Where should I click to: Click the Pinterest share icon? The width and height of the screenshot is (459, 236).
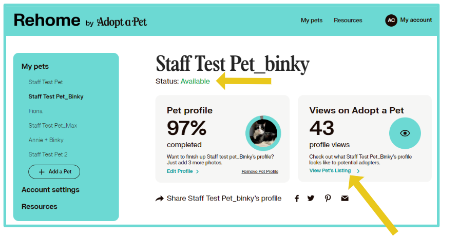(x=328, y=199)
